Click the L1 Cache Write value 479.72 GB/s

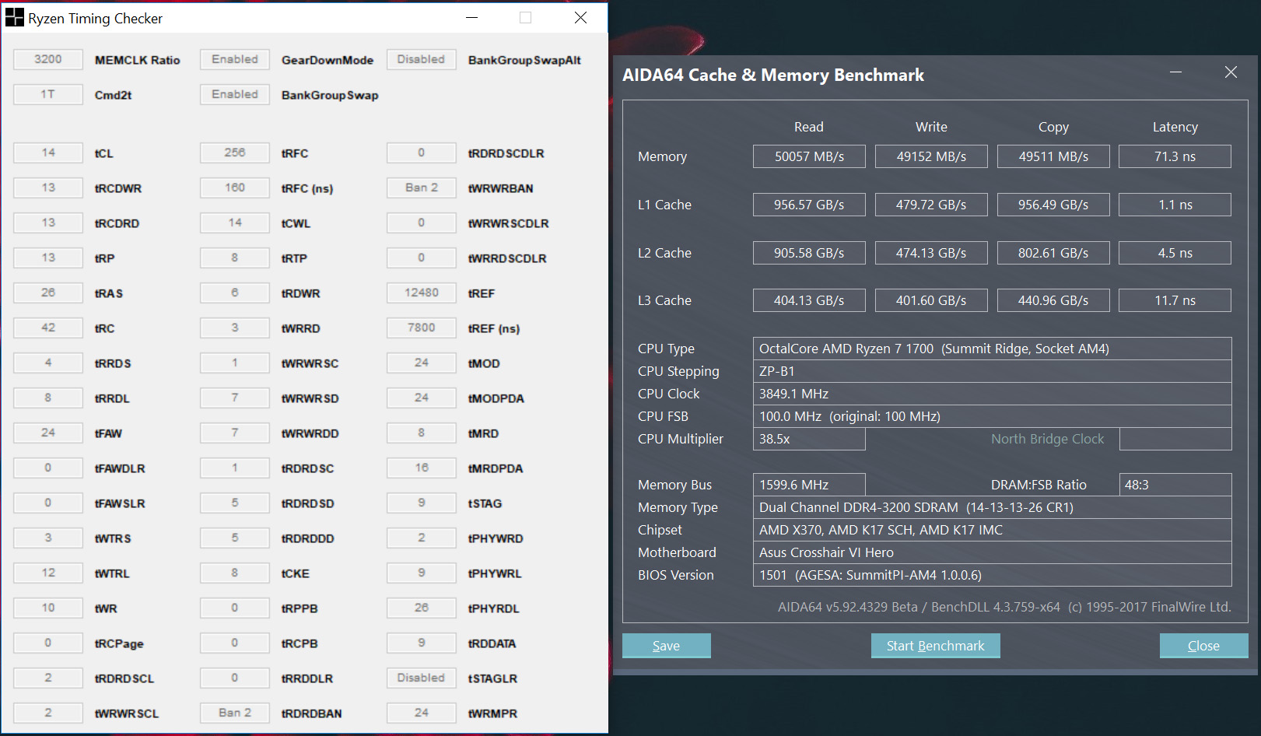click(x=931, y=205)
